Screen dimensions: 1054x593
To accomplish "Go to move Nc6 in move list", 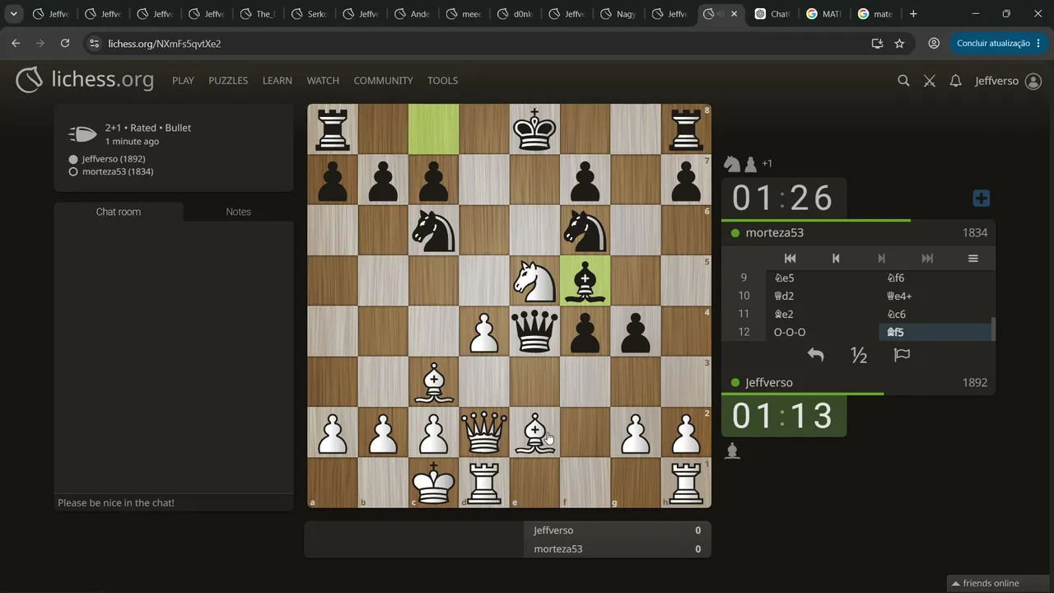I will [x=936, y=314].
